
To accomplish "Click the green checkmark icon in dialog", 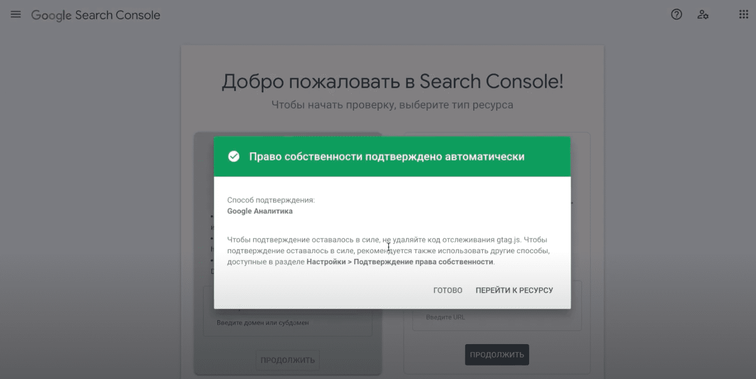I will [233, 157].
